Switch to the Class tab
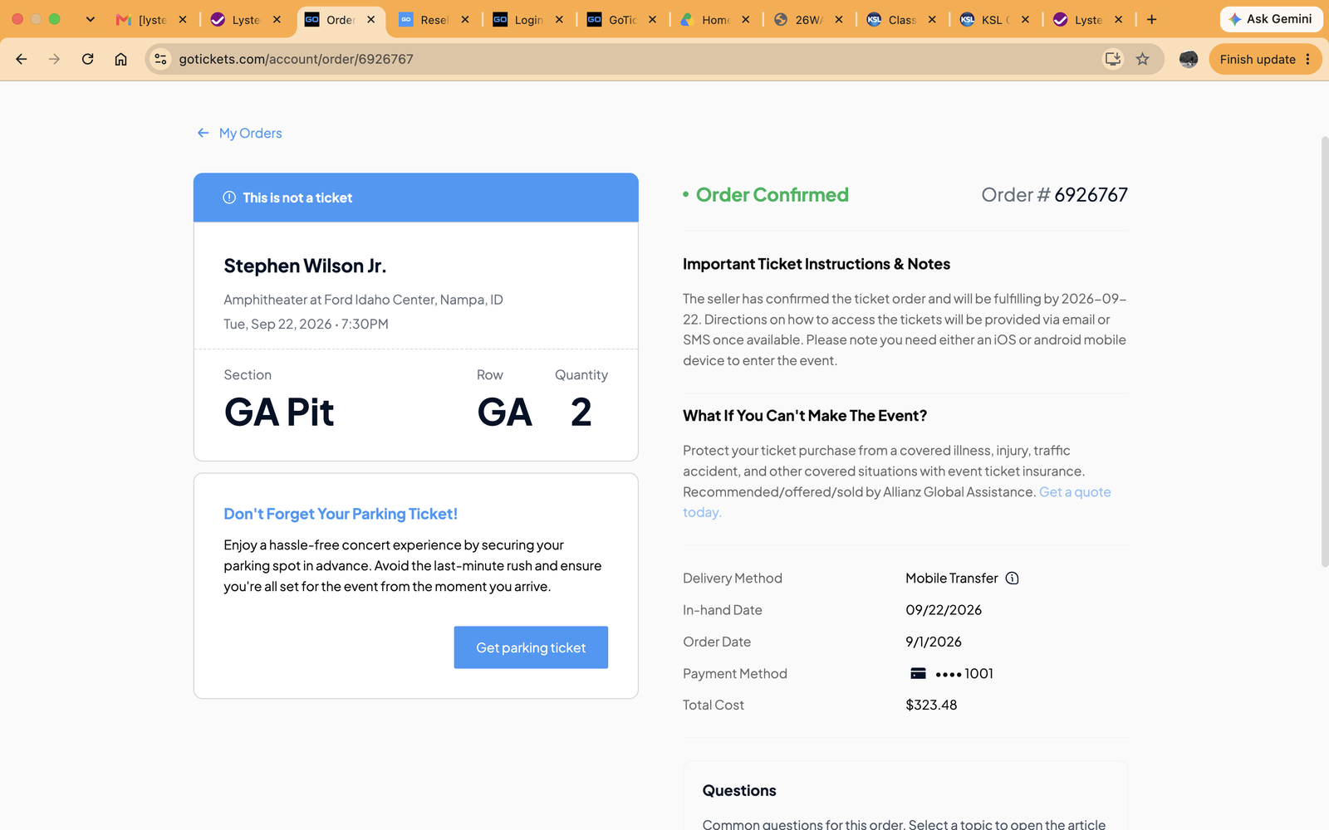 893,20
